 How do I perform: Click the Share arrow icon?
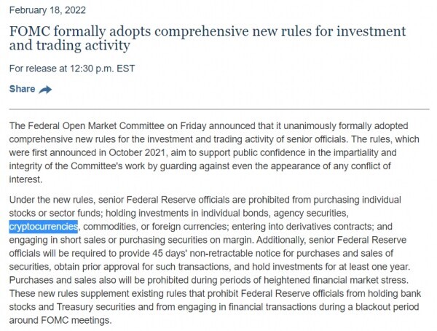45,90
